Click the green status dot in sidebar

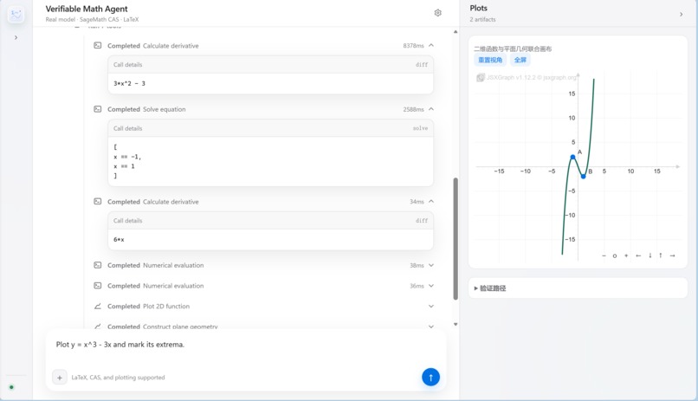(11, 387)
